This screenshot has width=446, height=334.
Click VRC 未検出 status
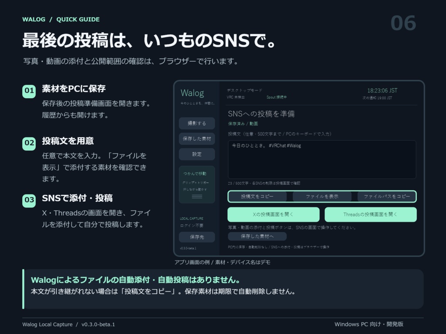coord(236,97)
